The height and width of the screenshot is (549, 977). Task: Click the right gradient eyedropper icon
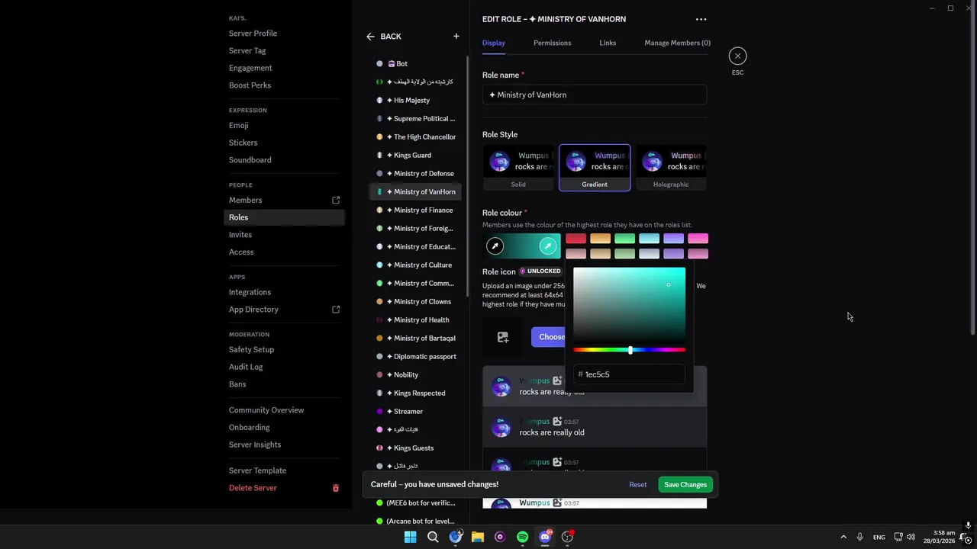point(548,246)
